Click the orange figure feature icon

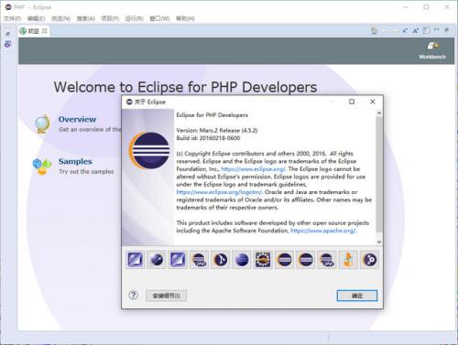coord(348,260)
